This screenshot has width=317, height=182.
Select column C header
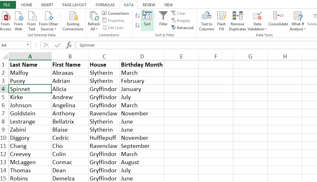point(104,57)
